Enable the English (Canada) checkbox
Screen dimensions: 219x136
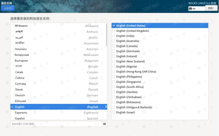point(114,46)
